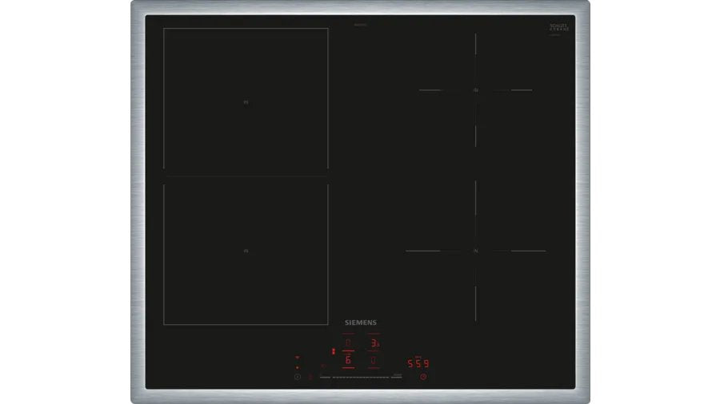Tap the upper-right cooking zone crosshair center
Viewport: 720px width, 404px height.
(x=475, y=90)
